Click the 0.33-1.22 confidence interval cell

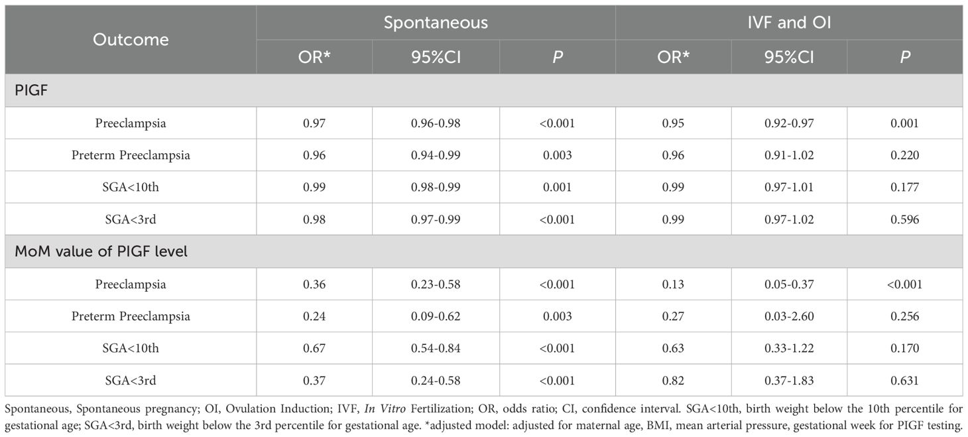coord(789,348)
